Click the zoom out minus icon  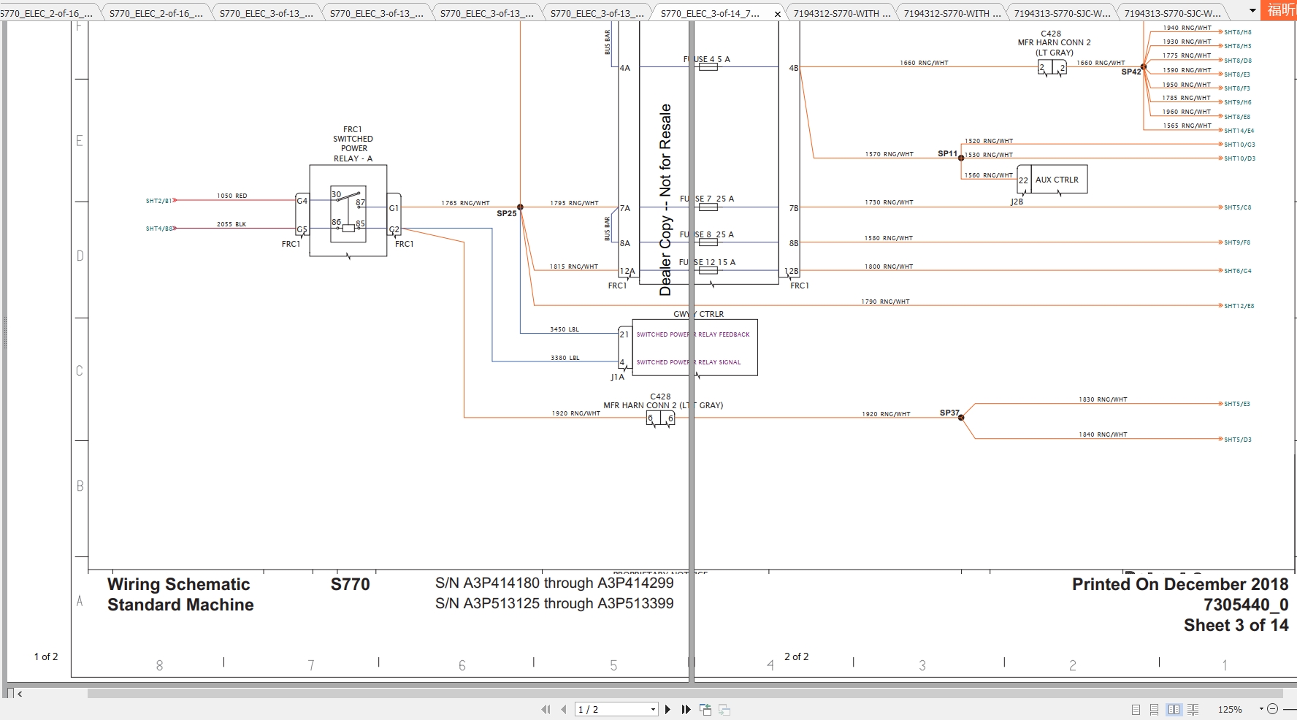coord(1274,709)
